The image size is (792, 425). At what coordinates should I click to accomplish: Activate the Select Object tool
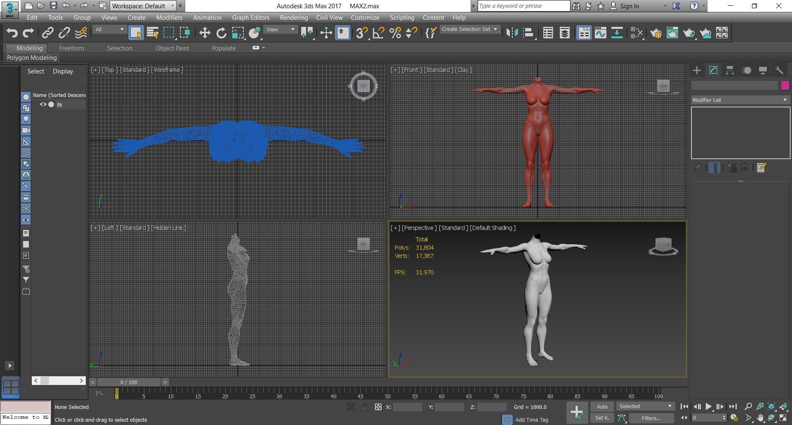136,33
